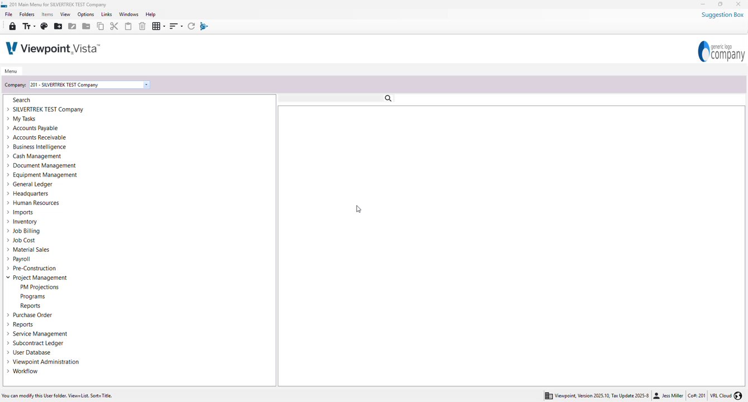748x402 pixels.
Task: Click the sort order icon
Action: (x=174, y=26)
